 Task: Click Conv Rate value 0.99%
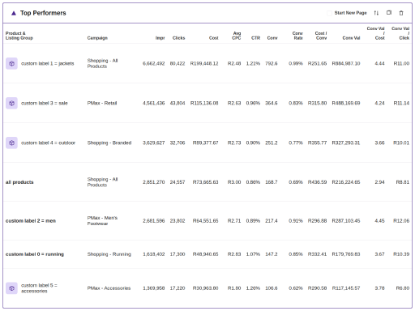point(296,63)
